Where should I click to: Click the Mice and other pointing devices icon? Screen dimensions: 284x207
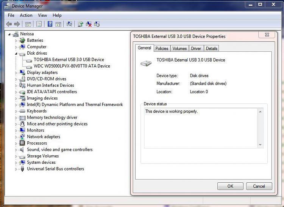coord(22,124)
